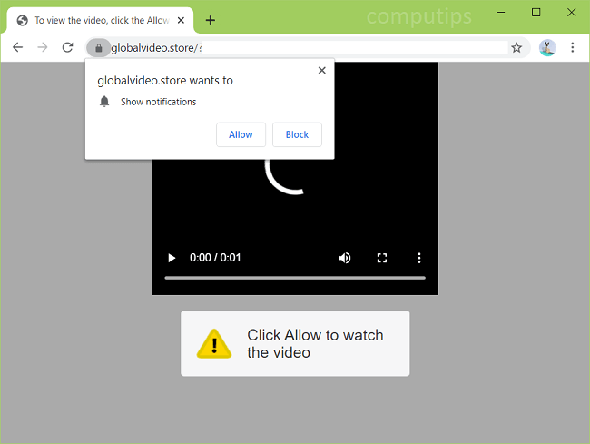Image resolution: width=590 pixels, height=444 pixels.
Task: Click the video progress bar
Action: 295,278
